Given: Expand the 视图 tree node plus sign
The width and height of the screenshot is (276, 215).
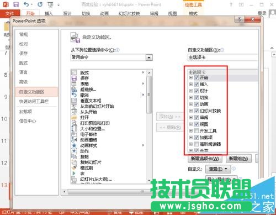Looking at the screenshot, I should click(x=191, y=124).
